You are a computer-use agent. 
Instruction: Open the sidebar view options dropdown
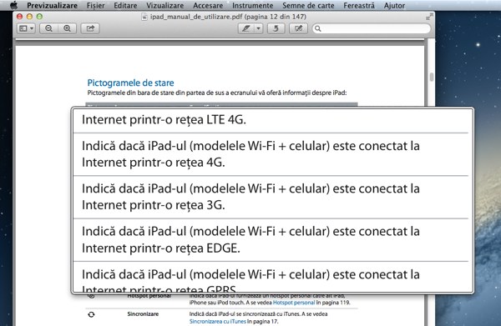pos(26,28)
